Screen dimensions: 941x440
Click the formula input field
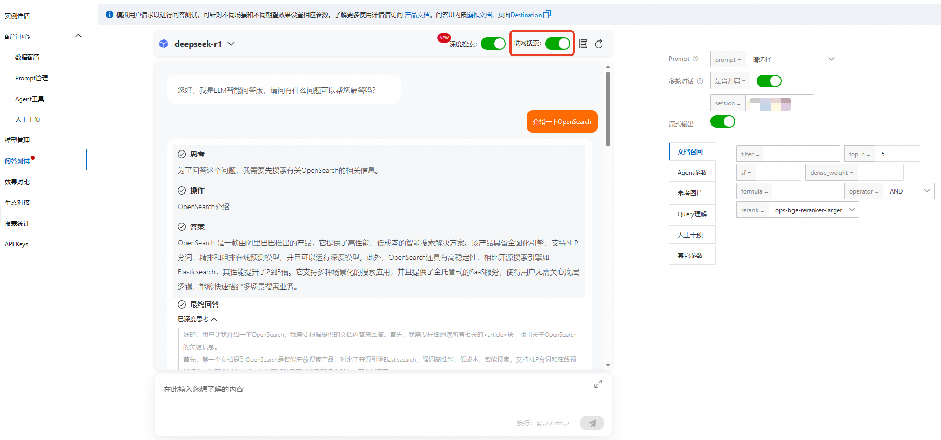tap(806, 191)
